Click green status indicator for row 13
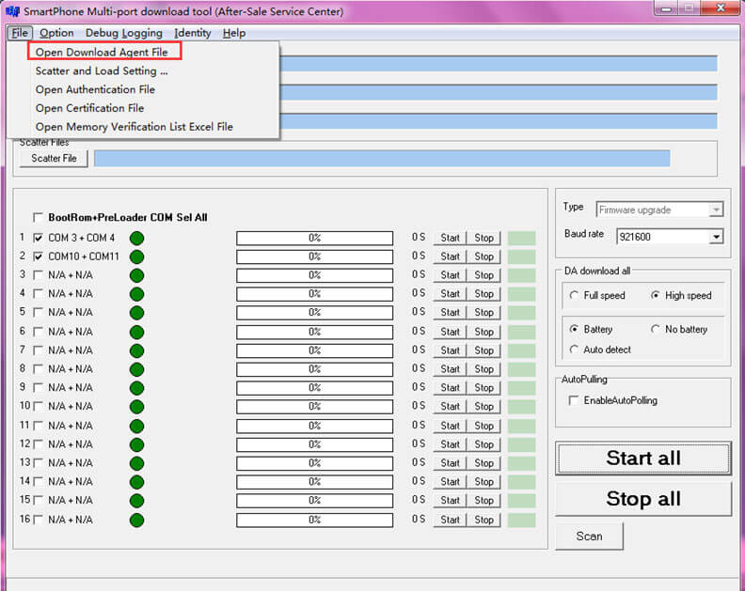The width and height of the screenshot is (745, 591). coord(136,463)
